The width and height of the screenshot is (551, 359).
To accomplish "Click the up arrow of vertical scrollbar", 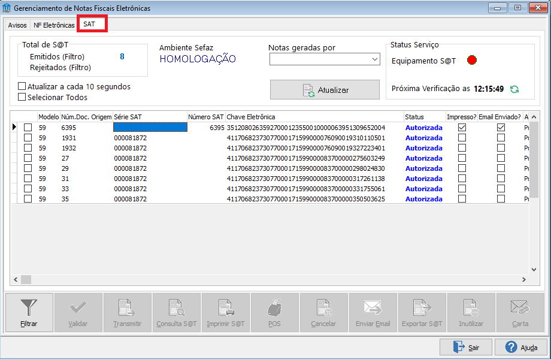I will (534, 117).
